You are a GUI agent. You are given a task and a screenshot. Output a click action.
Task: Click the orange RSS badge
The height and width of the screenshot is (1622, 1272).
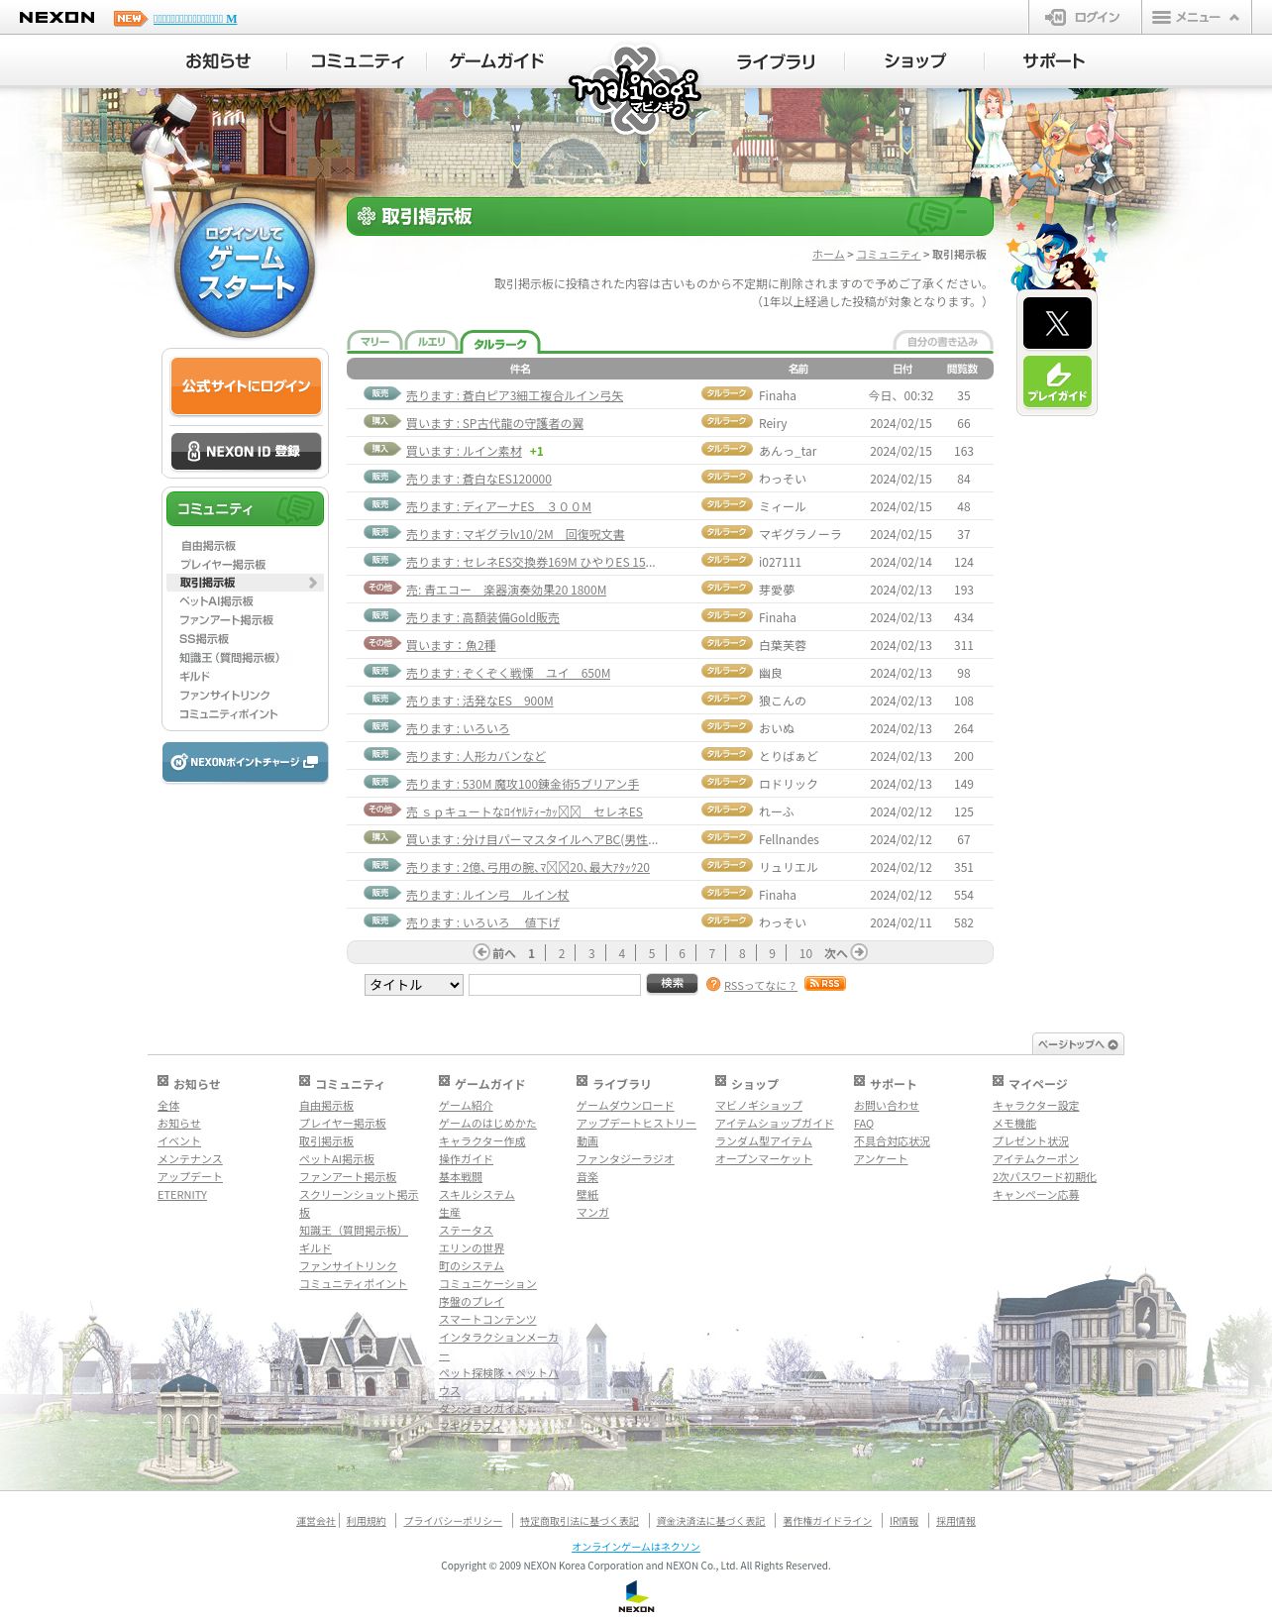[824, 984]
